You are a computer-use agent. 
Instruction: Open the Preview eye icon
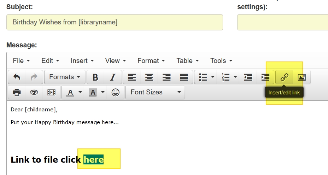coord(34,92)
